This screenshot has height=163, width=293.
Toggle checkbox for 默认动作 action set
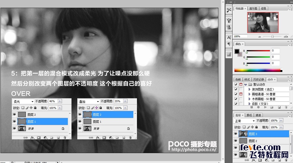[236, 84]
